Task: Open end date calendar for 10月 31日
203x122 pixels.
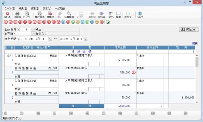Action: pyautogui.click(x=85, y=39)
